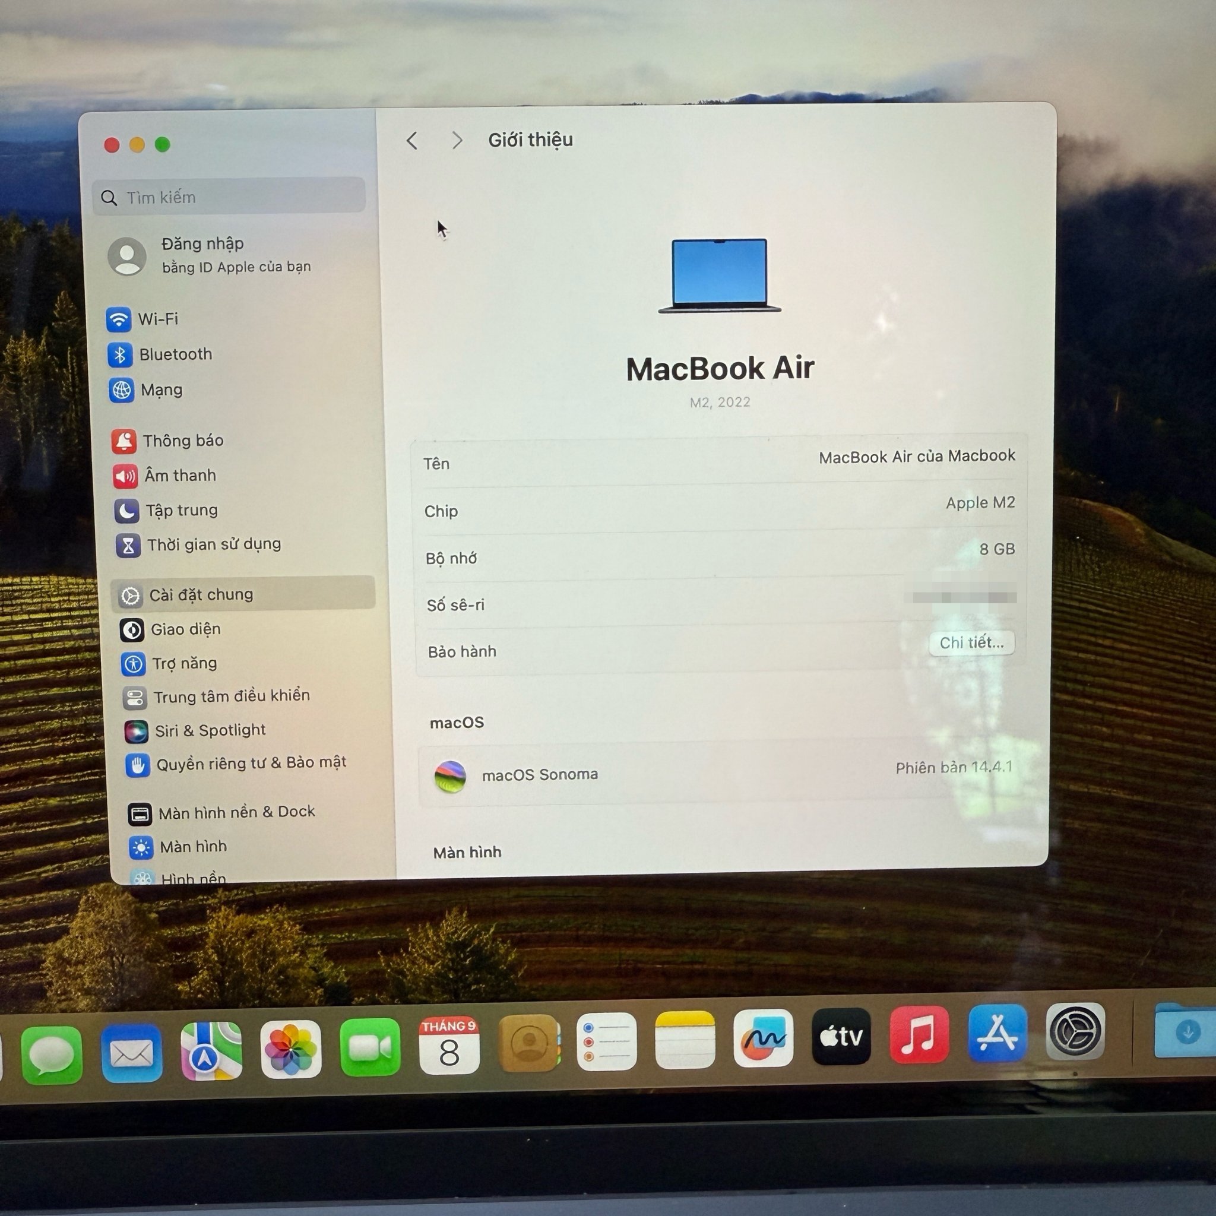This screenshot has width=1216, height=1216.
Task: Click the Tìm kiếm search field
Action: click(x=229, y=197)
